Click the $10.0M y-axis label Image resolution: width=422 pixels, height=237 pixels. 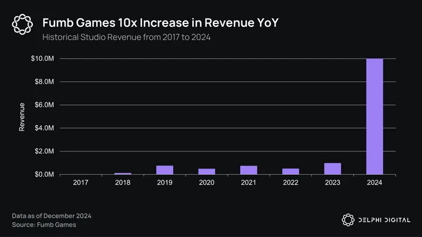tap(43, 59)
